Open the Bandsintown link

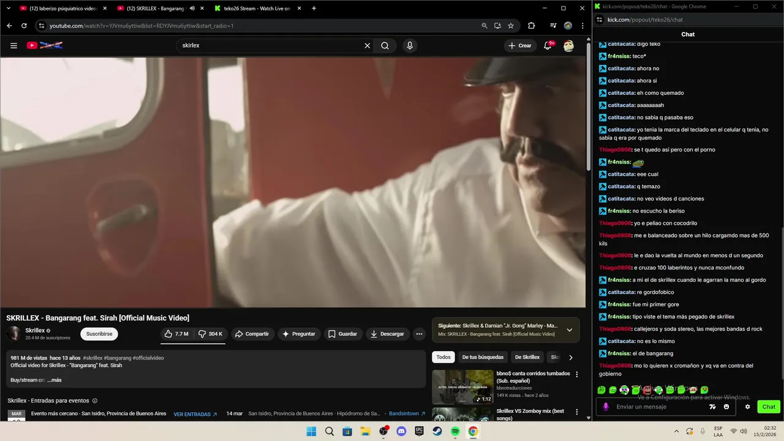point(407,414)
